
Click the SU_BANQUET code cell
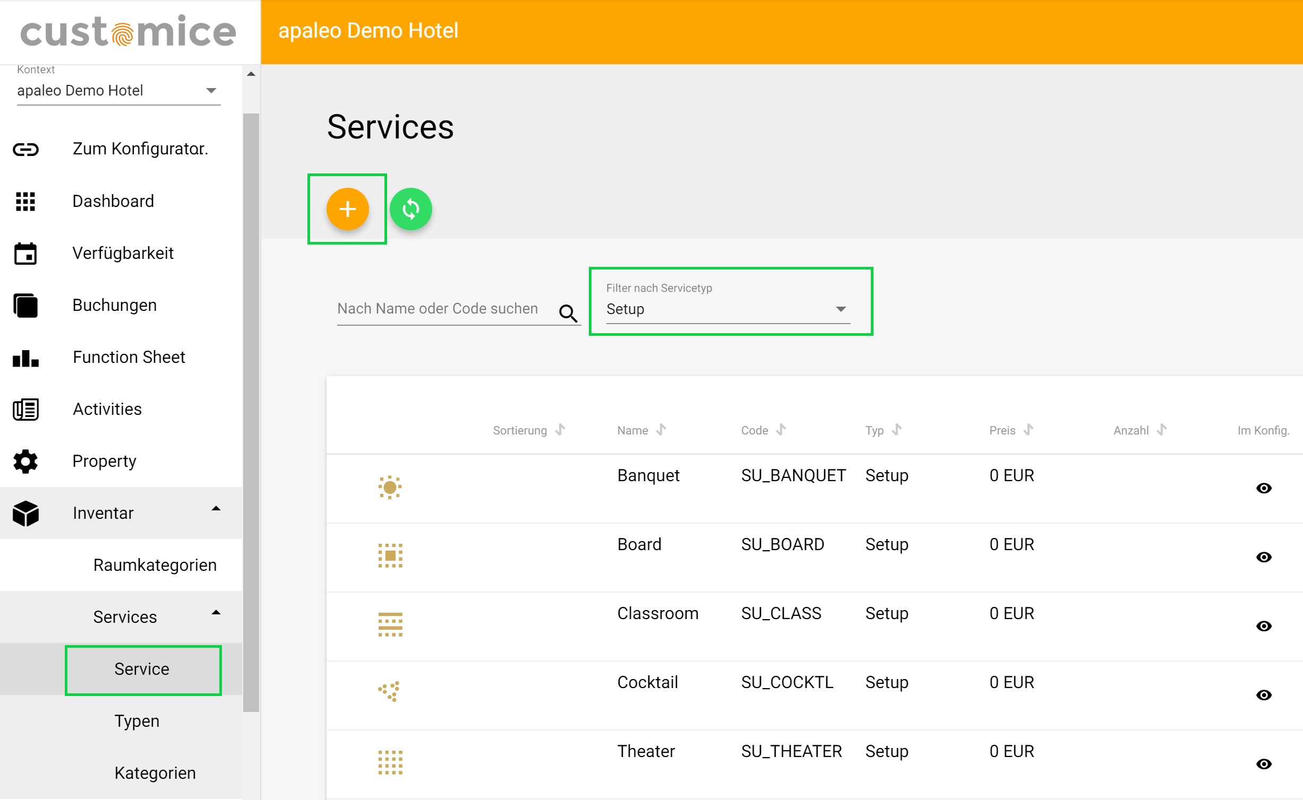pos(793,475)
